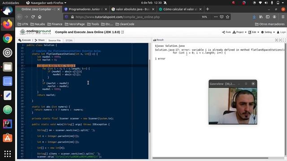Image resolution: width=287 pixels, height=161 pixels.
Task: Open Files manager from dock
Action: tap(8, 67)
